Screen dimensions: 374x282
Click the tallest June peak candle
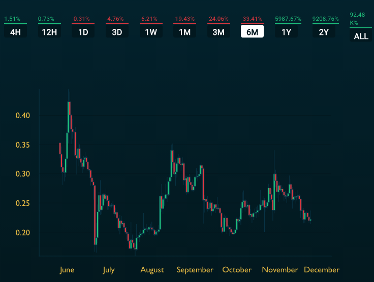coord(69,117)
